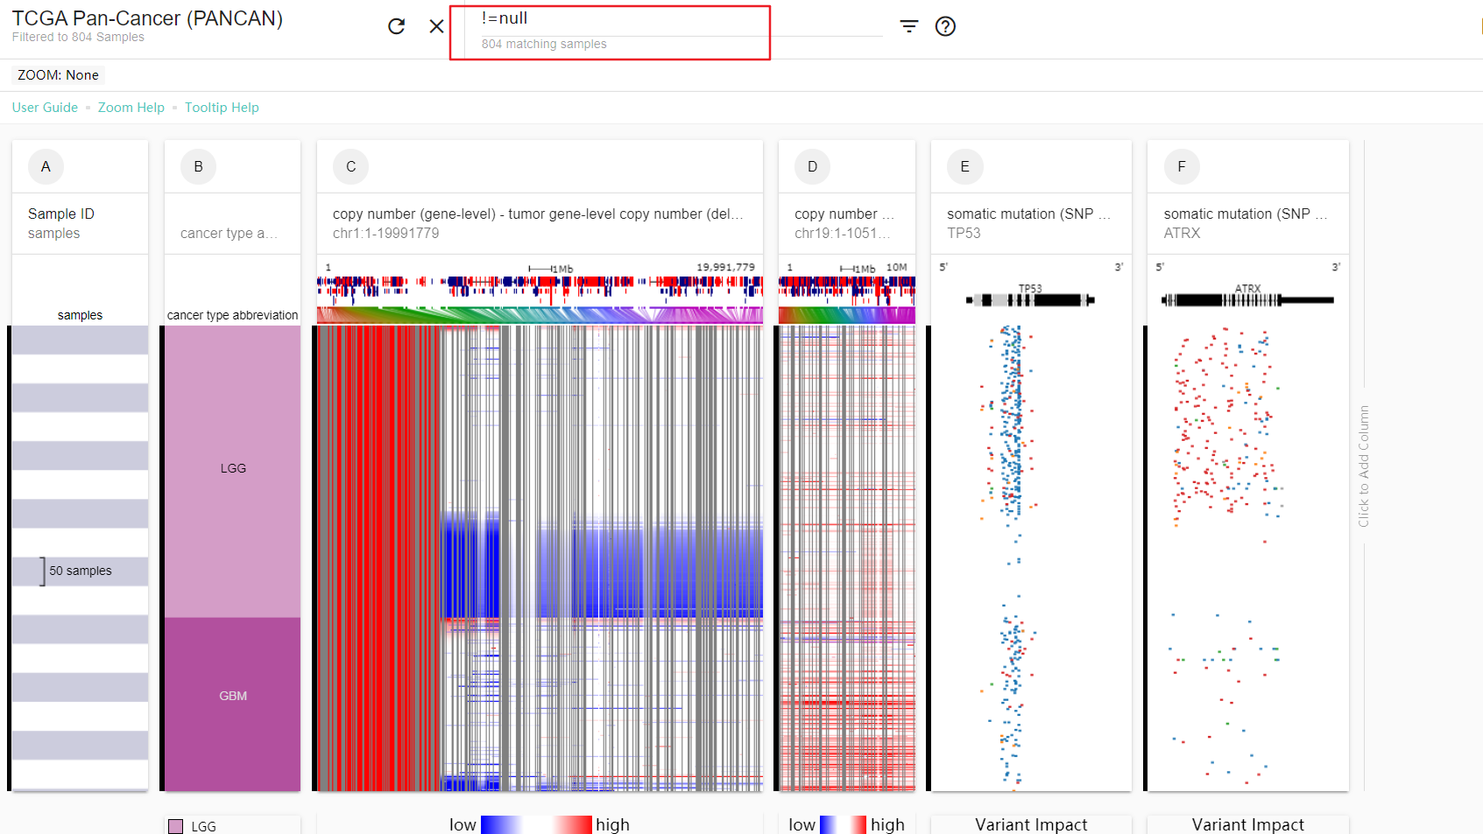Select column E circle badge
Screen dimensions: 1483x834
pos(964,166)
